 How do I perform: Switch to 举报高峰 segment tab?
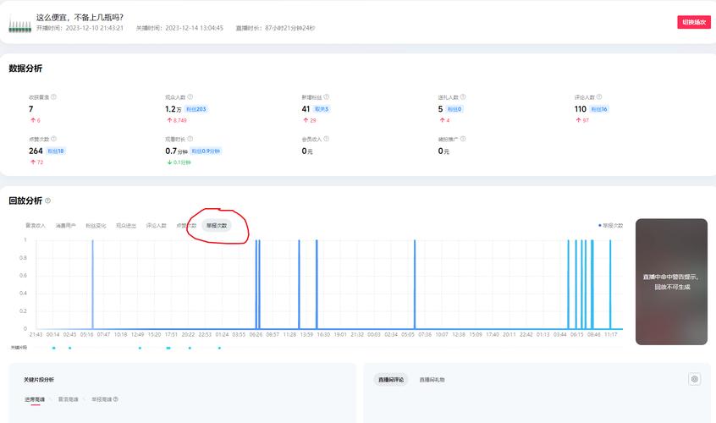102,399
